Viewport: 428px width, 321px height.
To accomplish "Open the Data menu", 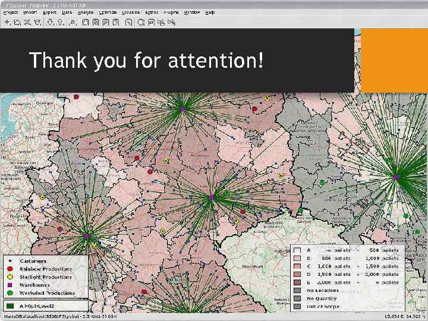I will 67,12.
